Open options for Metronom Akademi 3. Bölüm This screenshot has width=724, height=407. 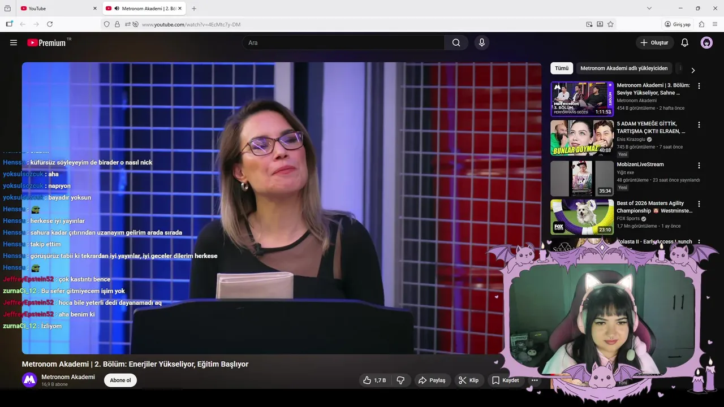pyautogui.click(x=699, y=86)
